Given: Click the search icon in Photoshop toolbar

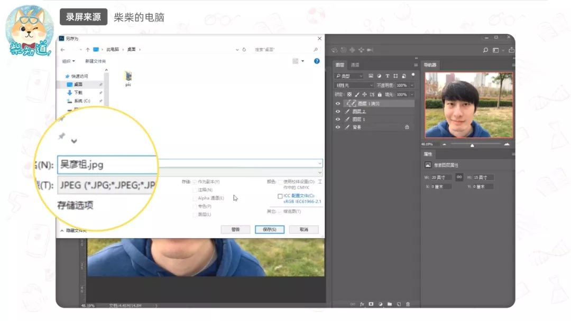Looking at the screenshot, I should tap(485, 50).
